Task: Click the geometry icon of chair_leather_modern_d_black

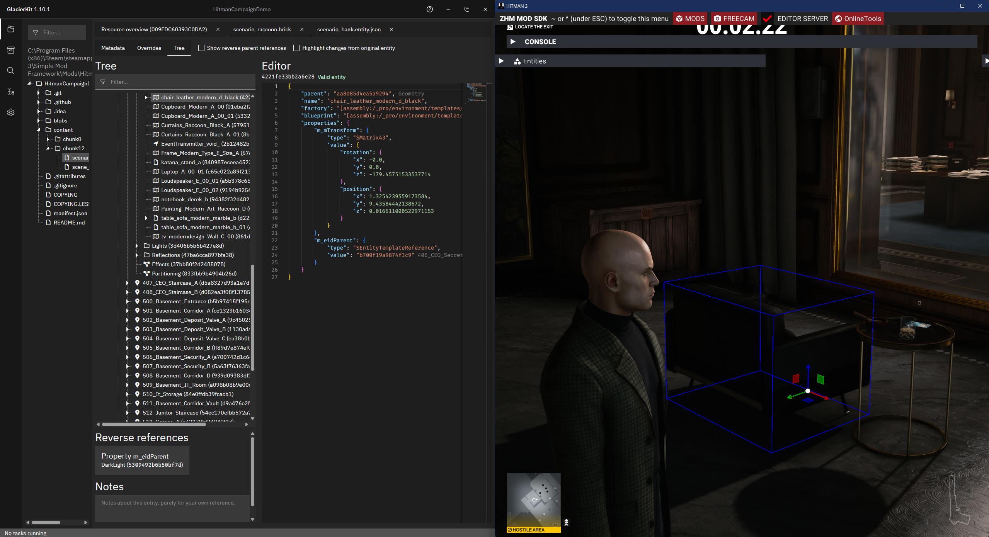Action: point(156,97)
